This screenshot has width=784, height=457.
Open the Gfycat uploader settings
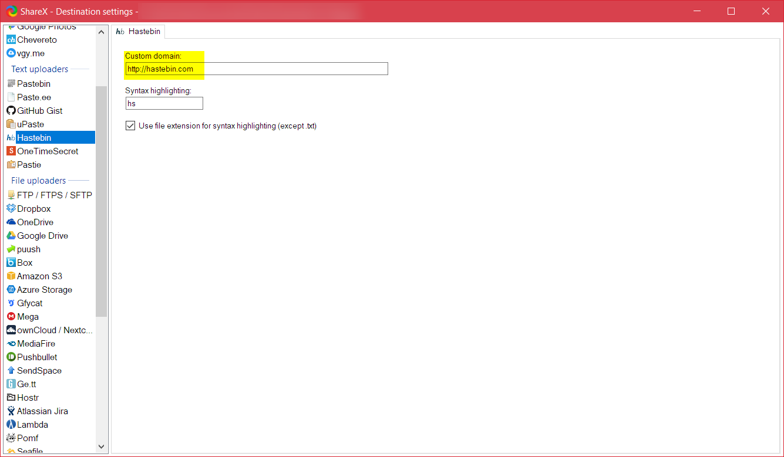[x=30, y=303]
